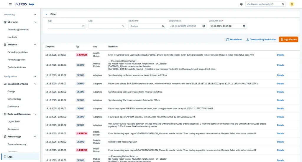Open the user profile avatar
Viewport: 302px width, 162px height.
pos(292,4)
